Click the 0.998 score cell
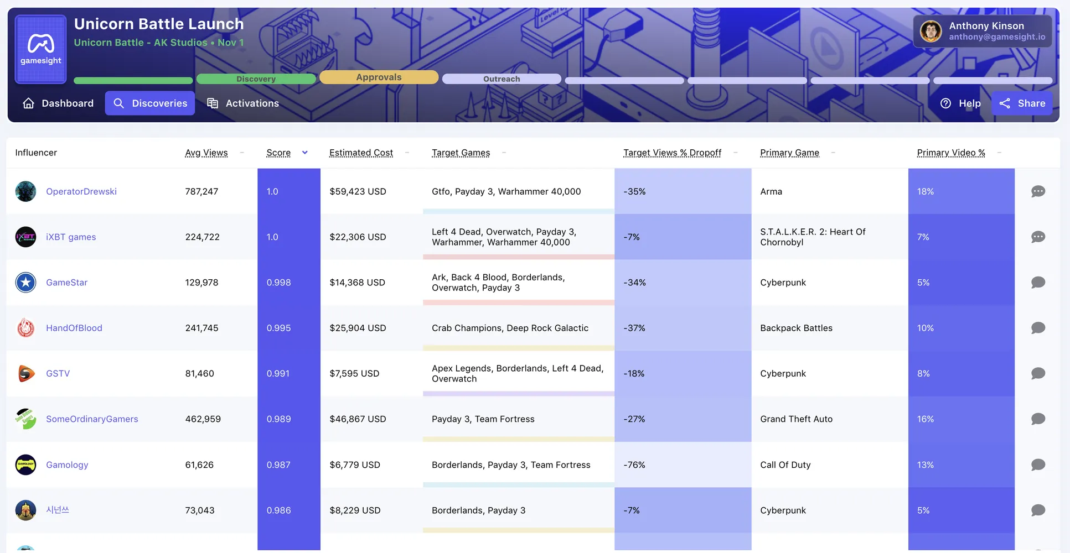Screen dimensions: 1070x553 [x=289, y=283]
